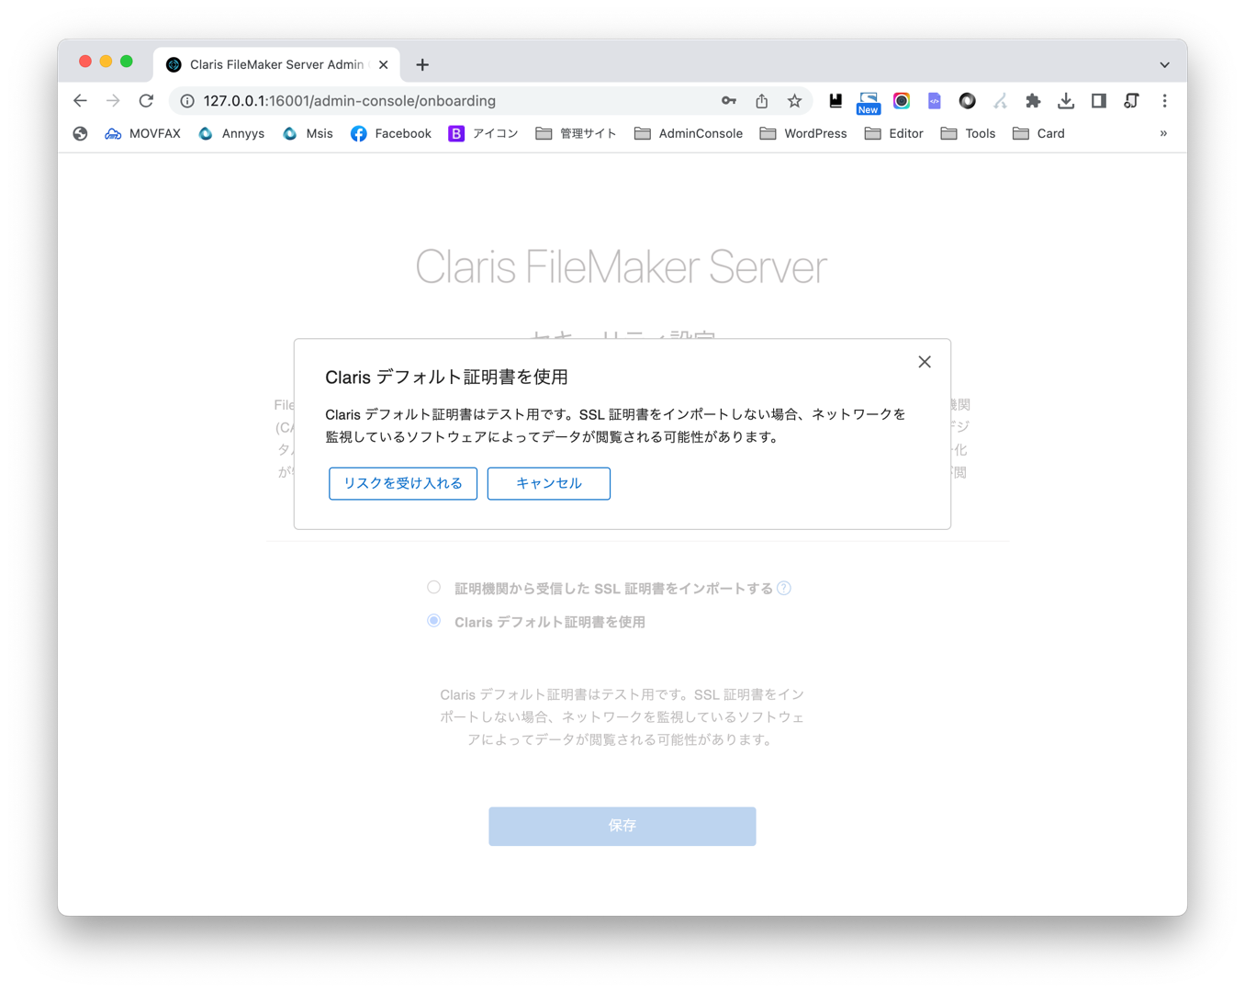Bookmark this page with the star
Viewport: 1245px width, 992px height.
(795, 101)
